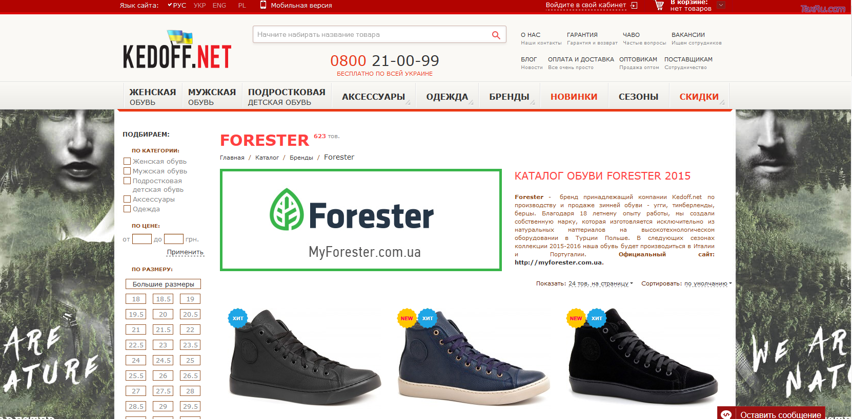The height and width of the screenshot is (419, 852).
Task: Open the 24 тов. на страницу dropdown
Action: (600, 283)
